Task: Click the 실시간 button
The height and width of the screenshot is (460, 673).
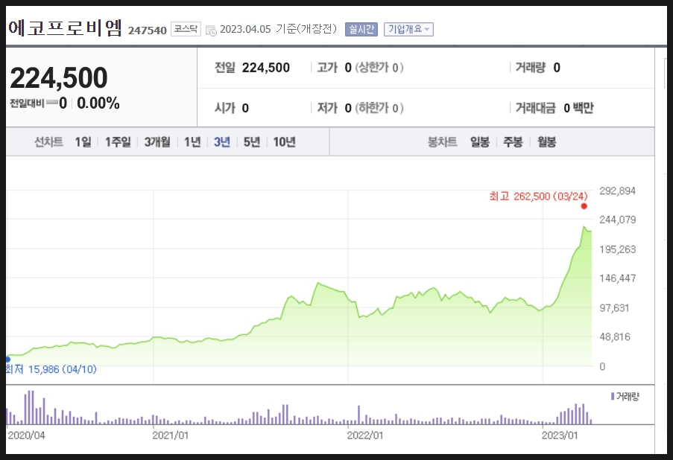Action: (361, 29)
